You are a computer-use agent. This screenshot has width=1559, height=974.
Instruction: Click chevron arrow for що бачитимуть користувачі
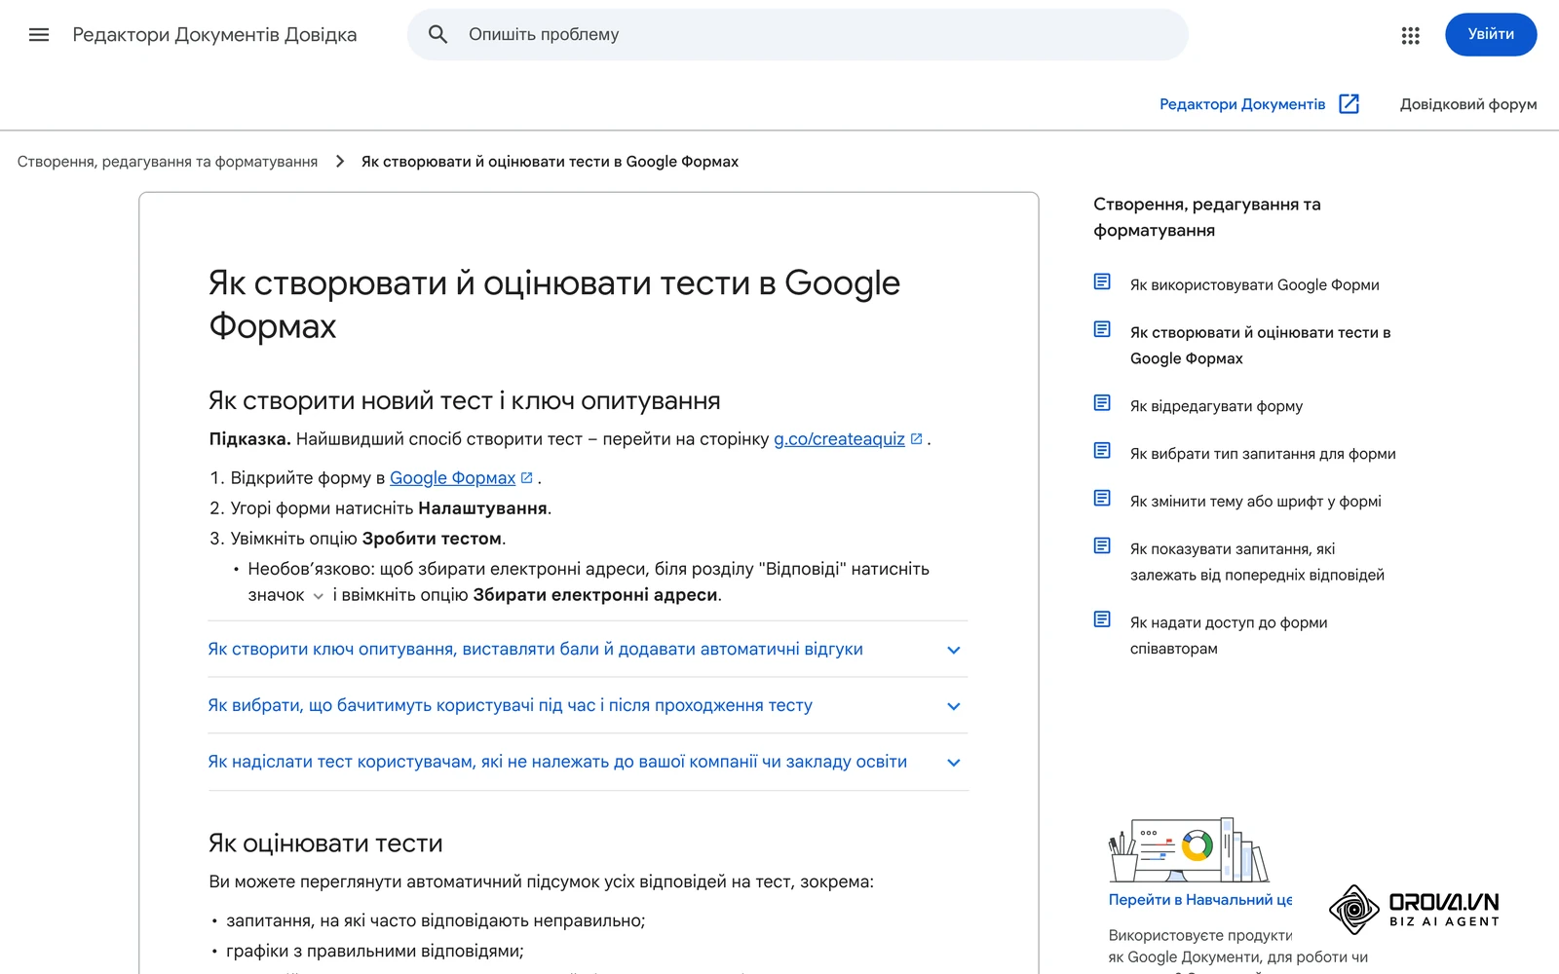[x=954, y=706]
